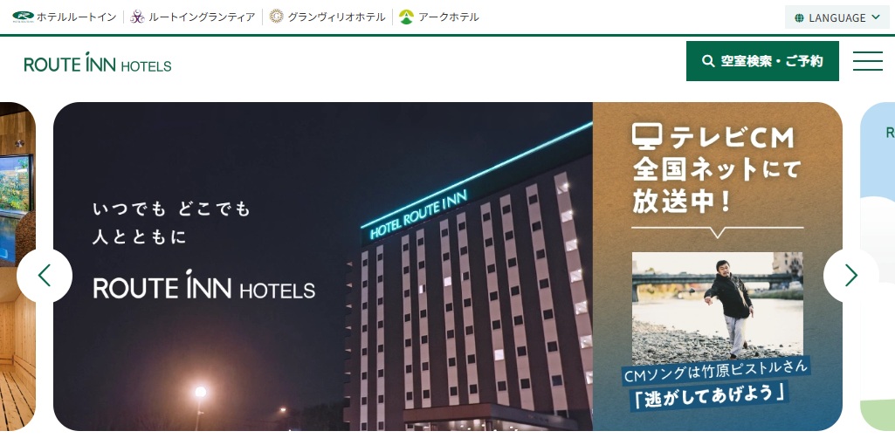Click the magnifier icon in 空室検索 button
The width and height of the screenshot is (895, 438).
pos(708,61)
